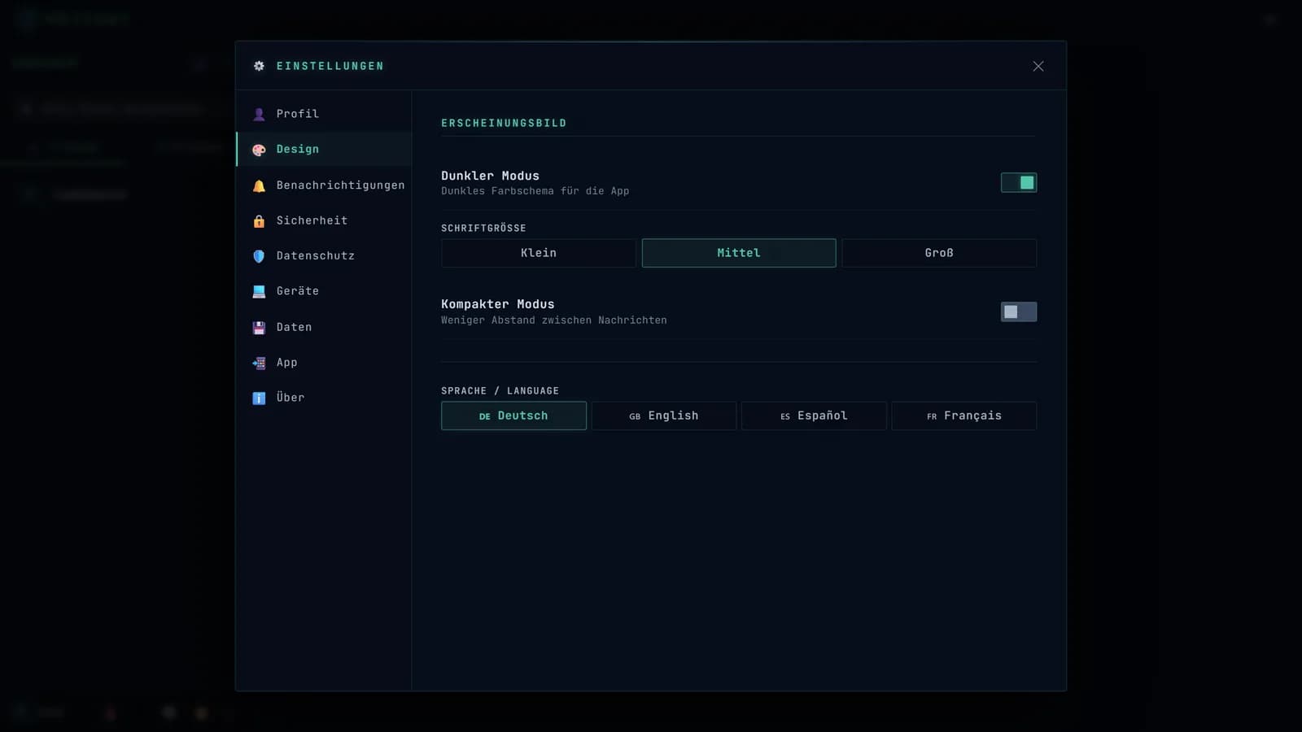
Task: Click the Benachrichtigungen bell icon
Action: pyautogui.click(x=259, y=185)
